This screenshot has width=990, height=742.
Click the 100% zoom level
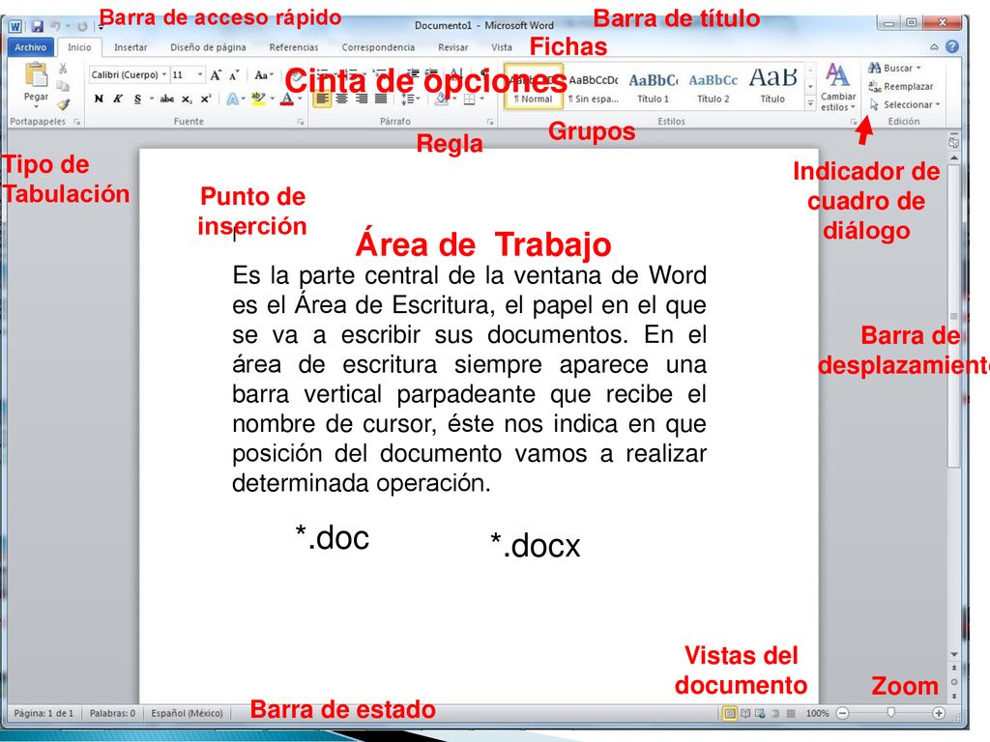tap(817, 713)
